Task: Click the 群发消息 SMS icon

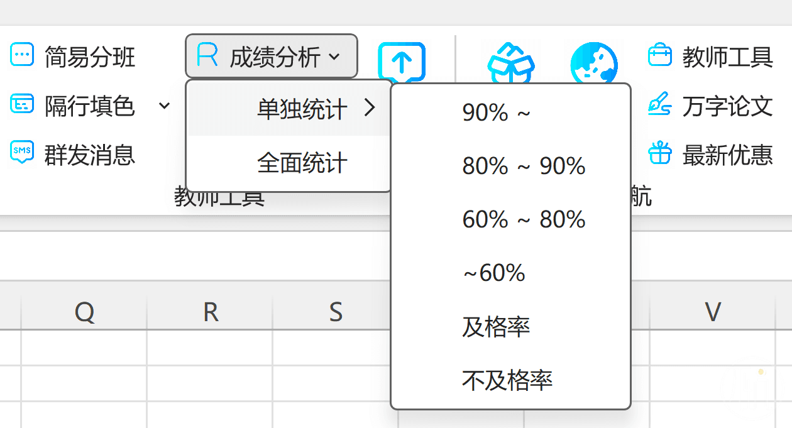Action: click(x=22, y=153)
